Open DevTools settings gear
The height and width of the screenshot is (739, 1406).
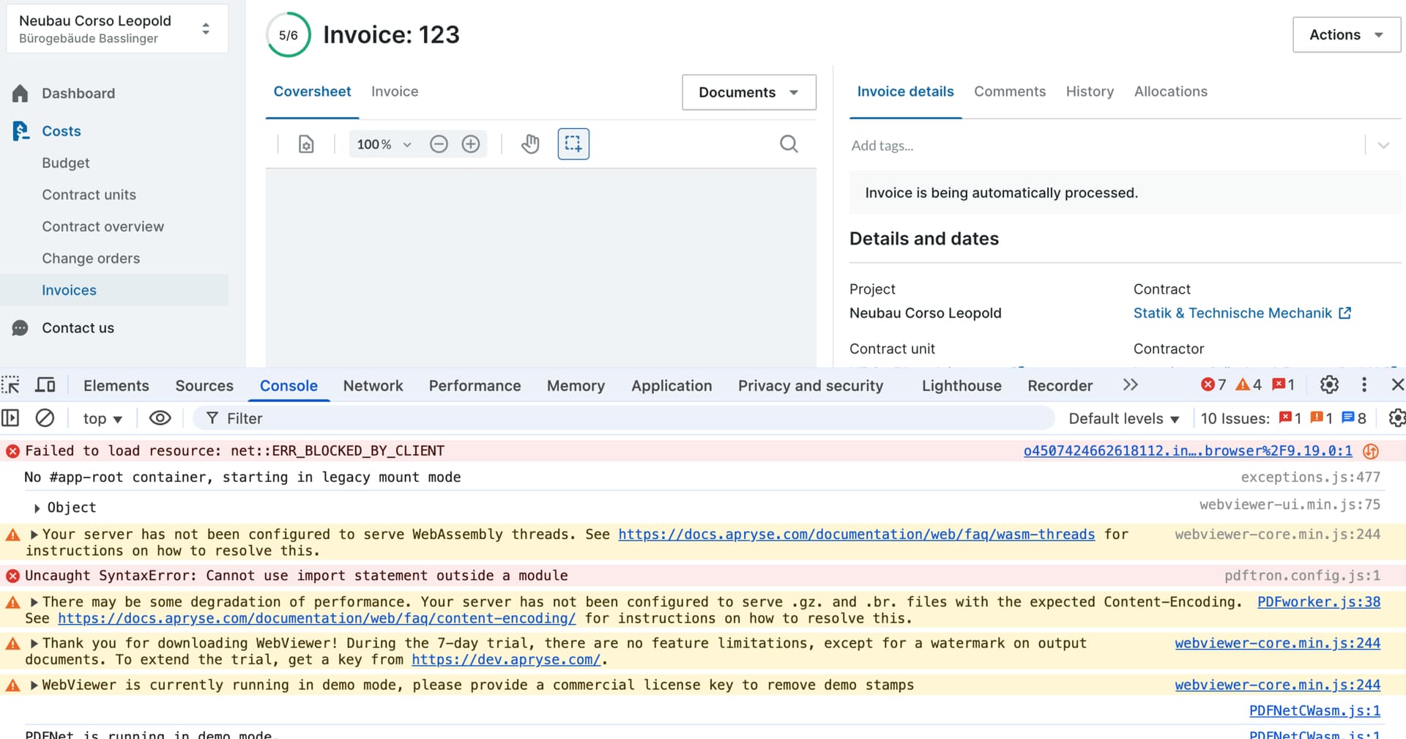pyautogui.click(x=1329, y=385)
